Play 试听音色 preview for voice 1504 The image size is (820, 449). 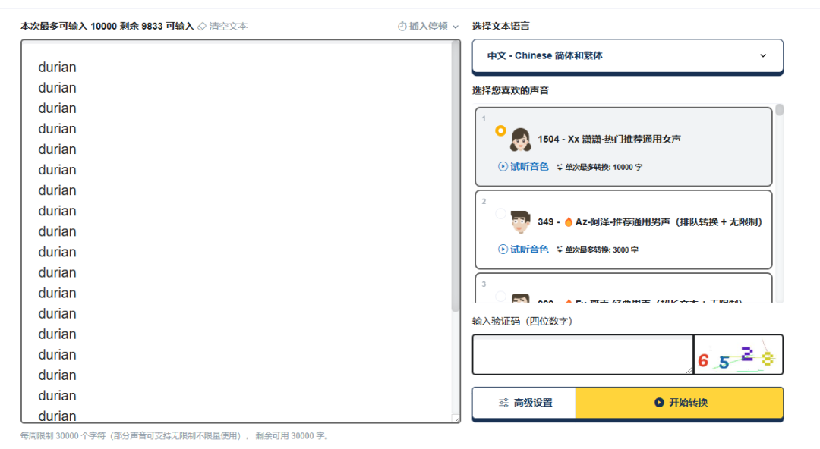(523, 167)
